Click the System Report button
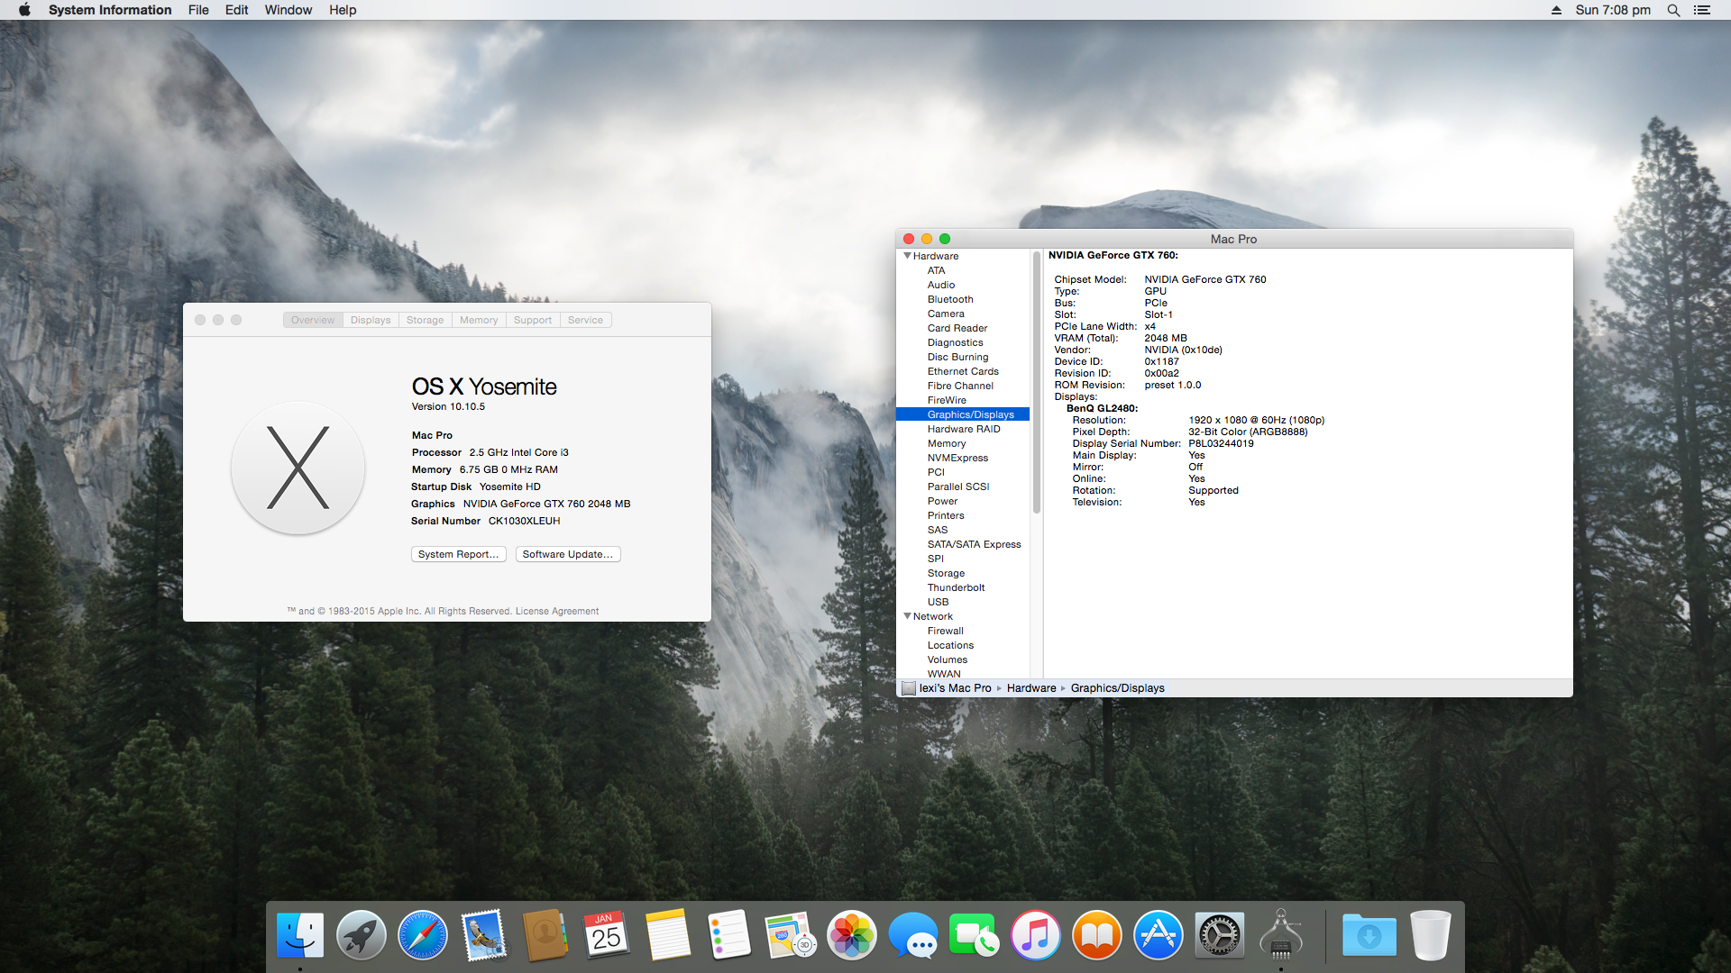This screenshot has height=973, width=1731. tap(458, 554)
